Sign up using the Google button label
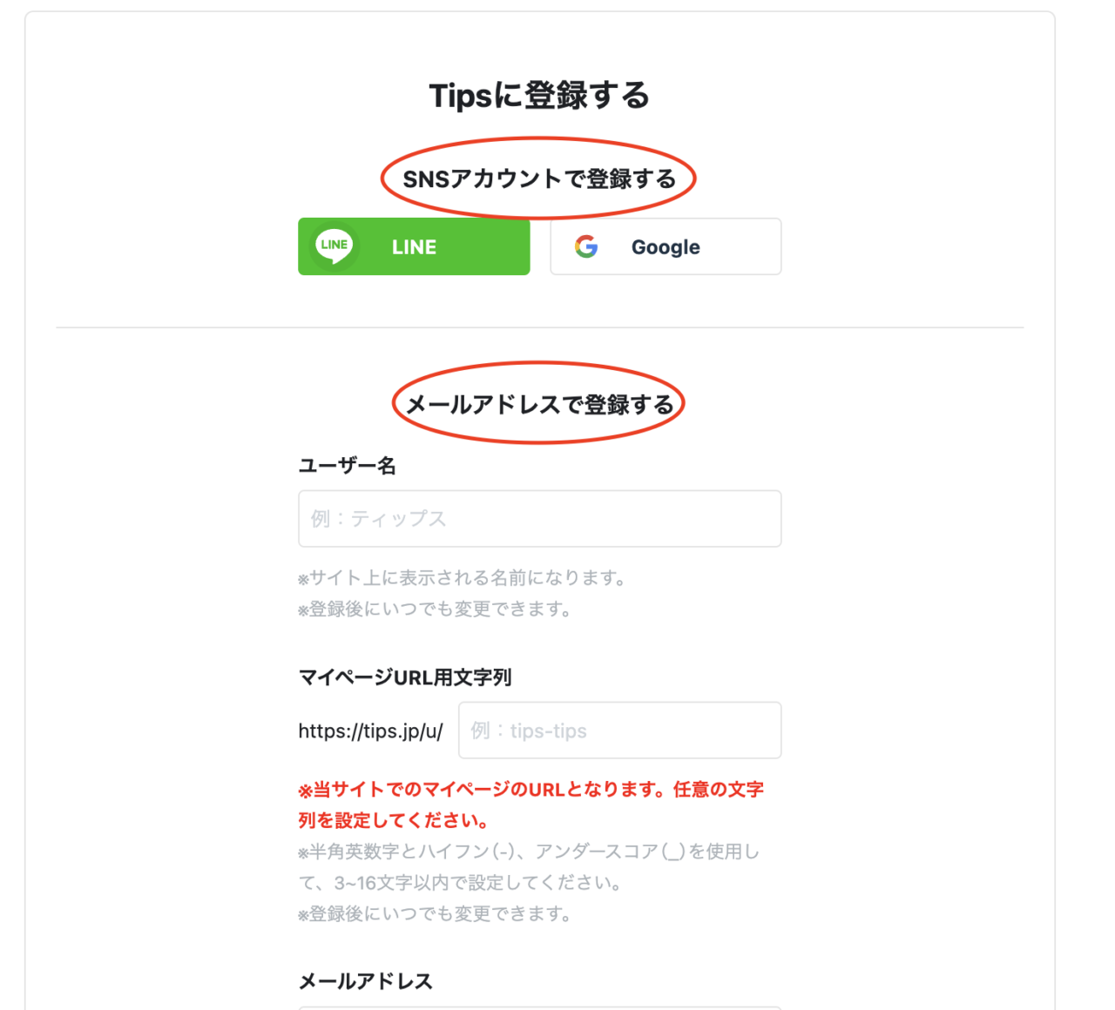The height and width of the screenshot is (1010, 1115). (666, 247)
